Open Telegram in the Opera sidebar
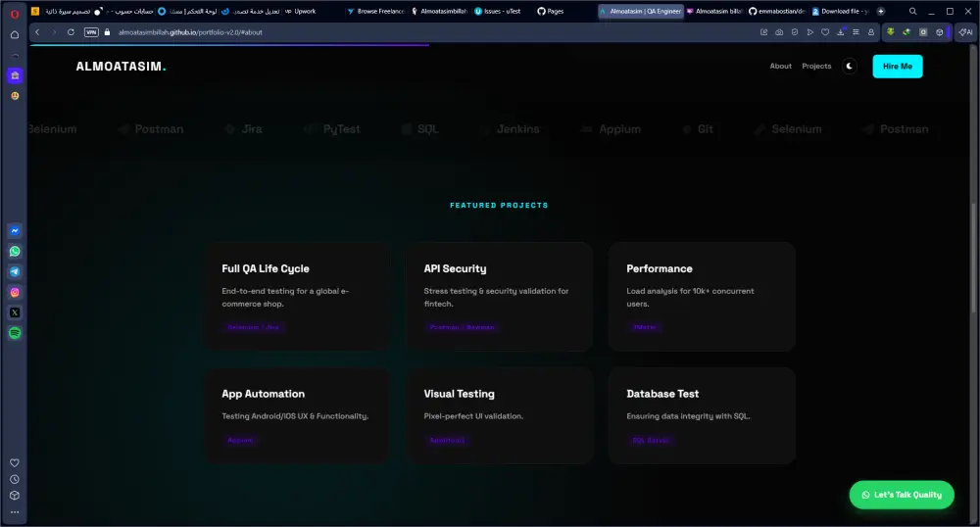This screenshot has height=527, width=980. pyautogui.click(x=15, y=271)
